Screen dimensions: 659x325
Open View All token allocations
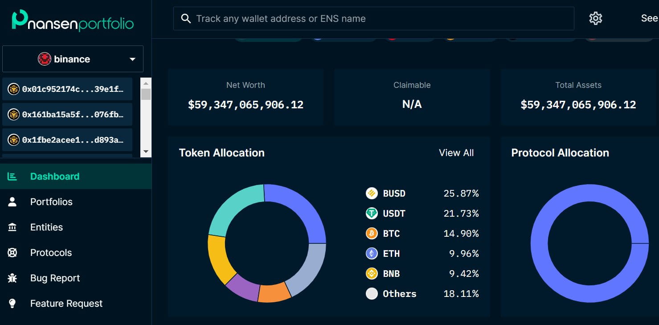(x=456, y=152)
